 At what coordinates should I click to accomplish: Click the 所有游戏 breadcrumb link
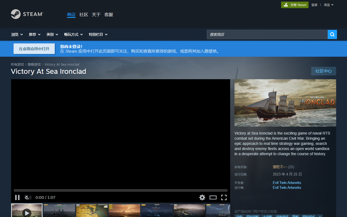tap(17, 65)
